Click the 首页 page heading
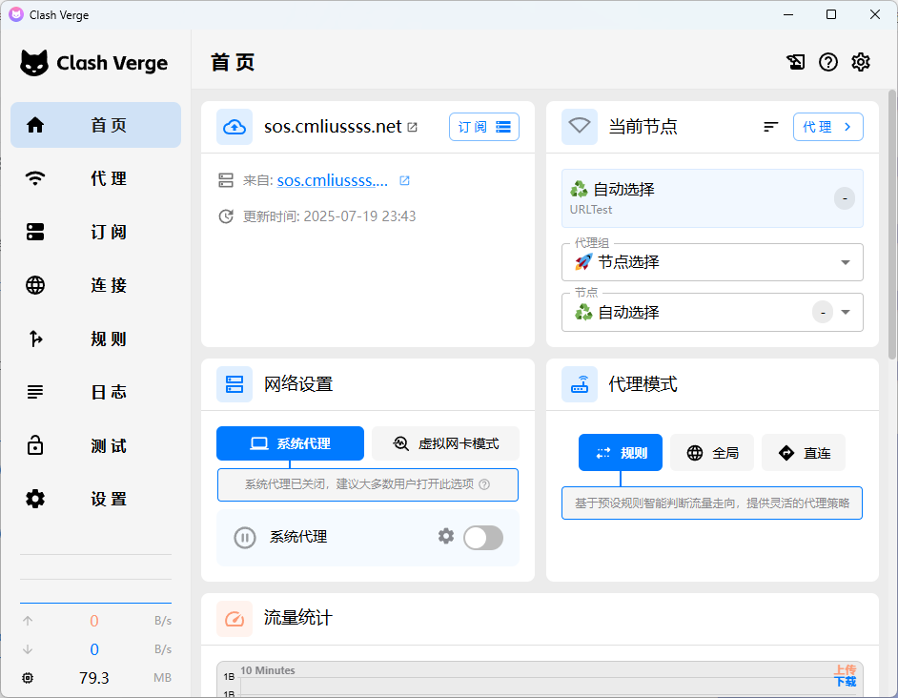This screenshot has width=898, height=698. point(233,62)
